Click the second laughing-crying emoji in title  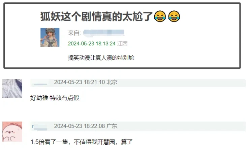pos(174,16)
